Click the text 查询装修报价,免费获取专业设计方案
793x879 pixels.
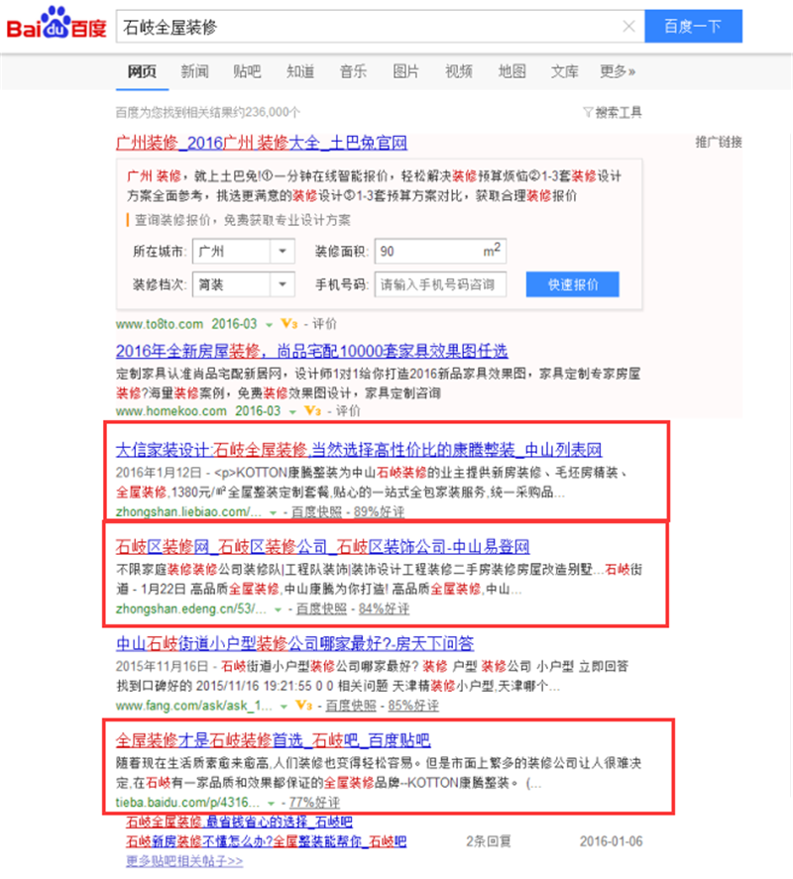click(243, 220)
